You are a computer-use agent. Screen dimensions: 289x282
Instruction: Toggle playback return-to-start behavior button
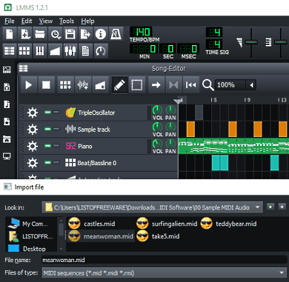tap(191, 85)
